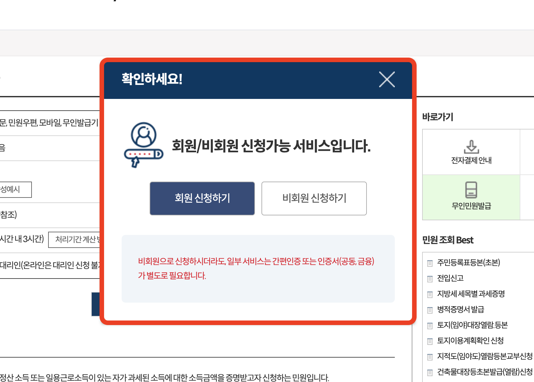Click the document icon beside 주민등록표등본(초본)
534x382 pixels.
click(430, 263)
